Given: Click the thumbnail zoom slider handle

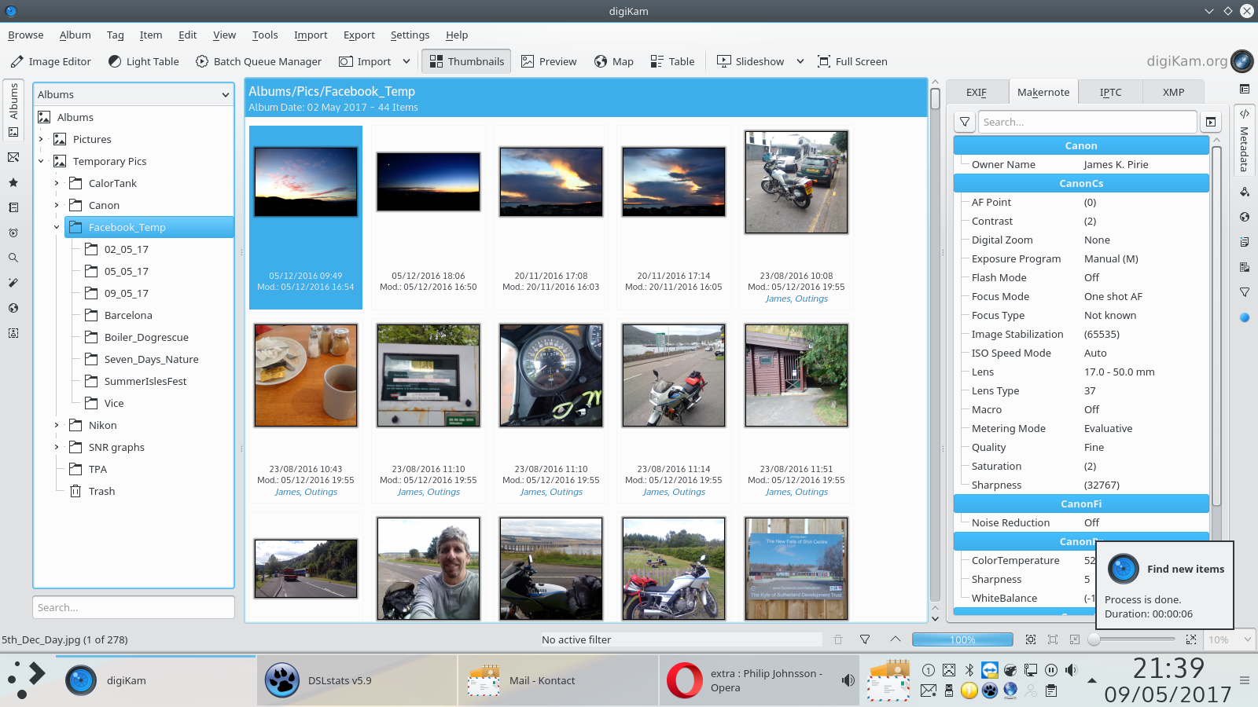Looking at the screenshot, I should click(1094, 639).
